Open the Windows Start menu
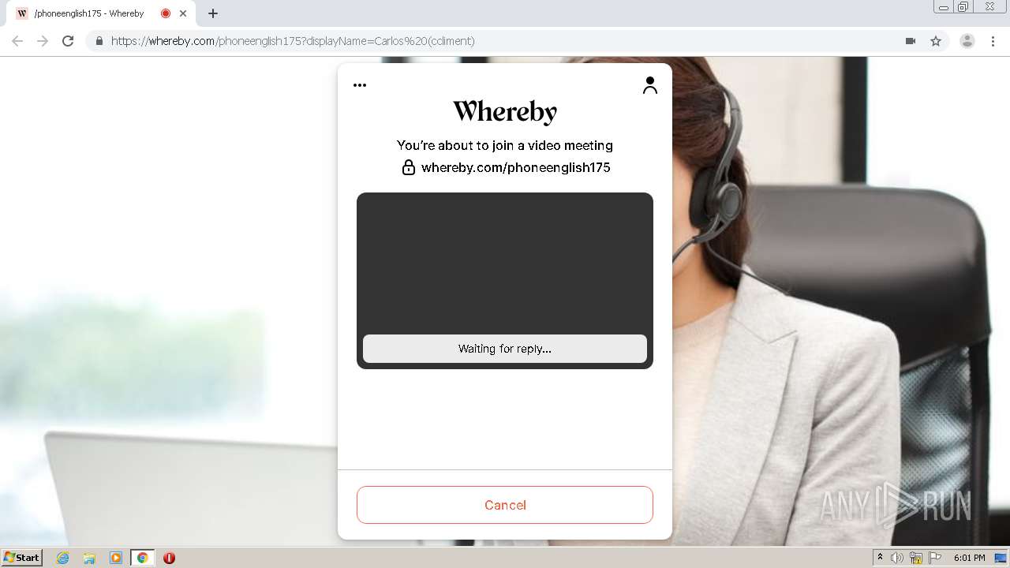 tap(22, 557)
